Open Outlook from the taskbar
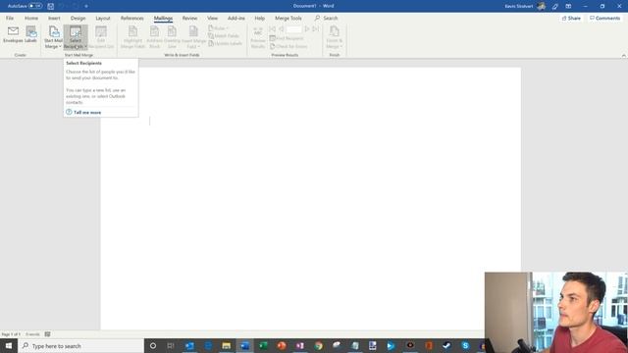This screenshot has height=353, width=628. click(x=189, y=346)
